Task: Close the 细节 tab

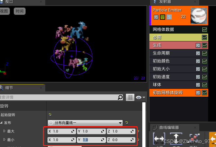Action: pos(41,88)
